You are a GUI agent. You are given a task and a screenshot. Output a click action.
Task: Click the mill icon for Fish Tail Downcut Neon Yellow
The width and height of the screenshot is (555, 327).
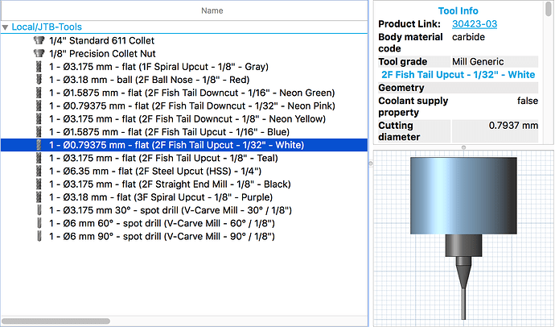pos(39,118)
